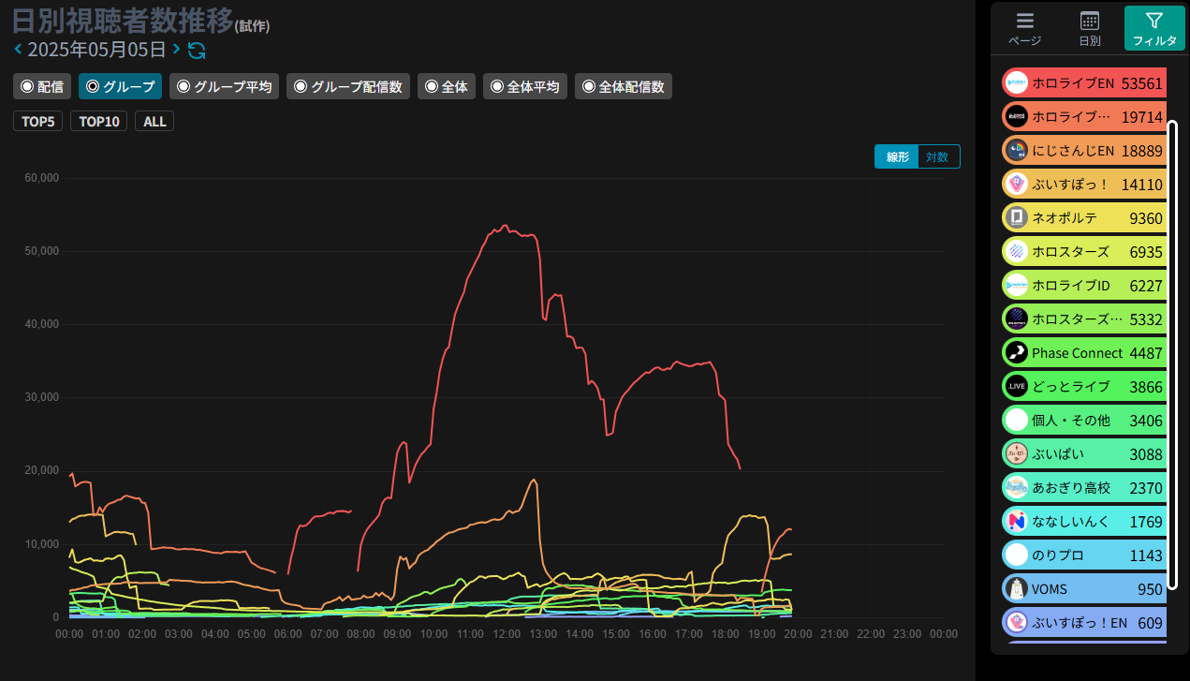Select the 全体配信数 radio option
Screen dimensions: 1190x681
[x=623, y=86]
